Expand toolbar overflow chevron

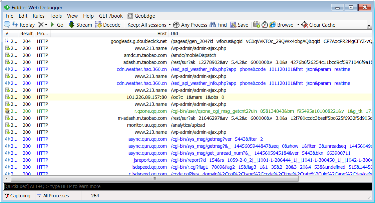(369, 26)
